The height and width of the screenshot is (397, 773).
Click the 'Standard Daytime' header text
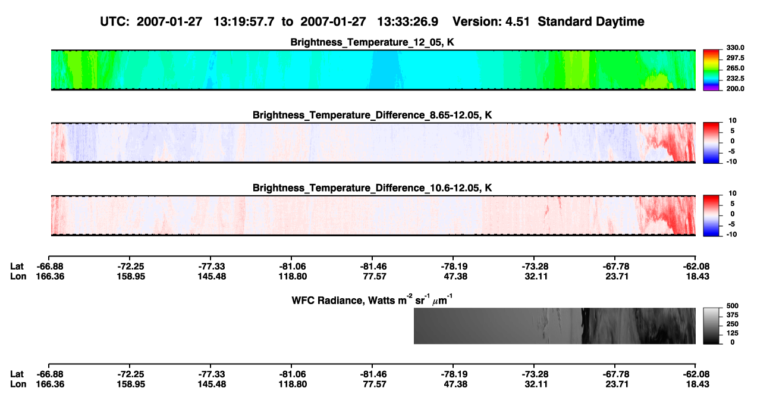[591, 22]
